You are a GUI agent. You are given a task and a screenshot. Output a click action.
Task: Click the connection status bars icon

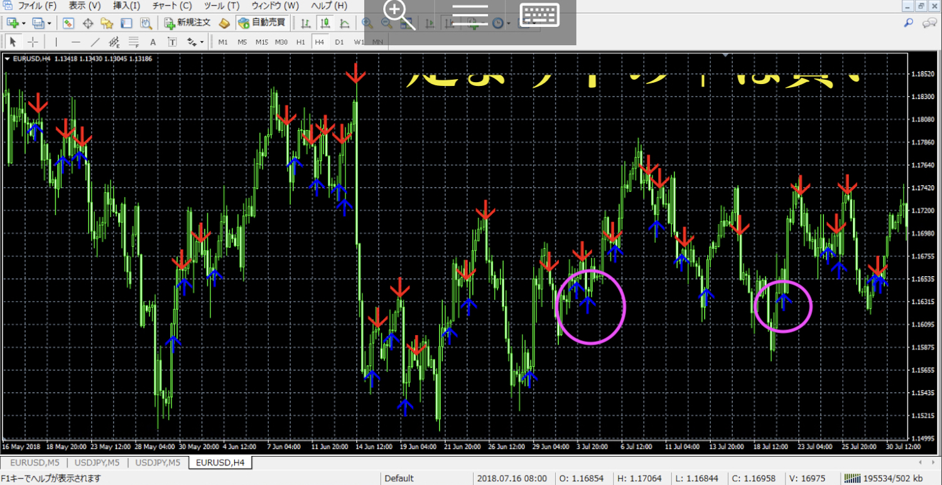tap(851, 479)
